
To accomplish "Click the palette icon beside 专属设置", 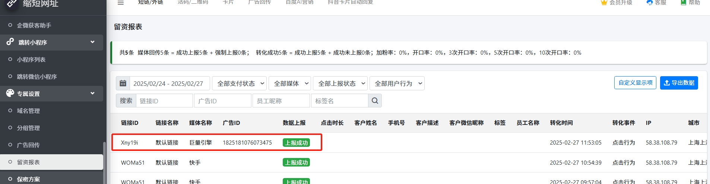I will coord(10,93).
